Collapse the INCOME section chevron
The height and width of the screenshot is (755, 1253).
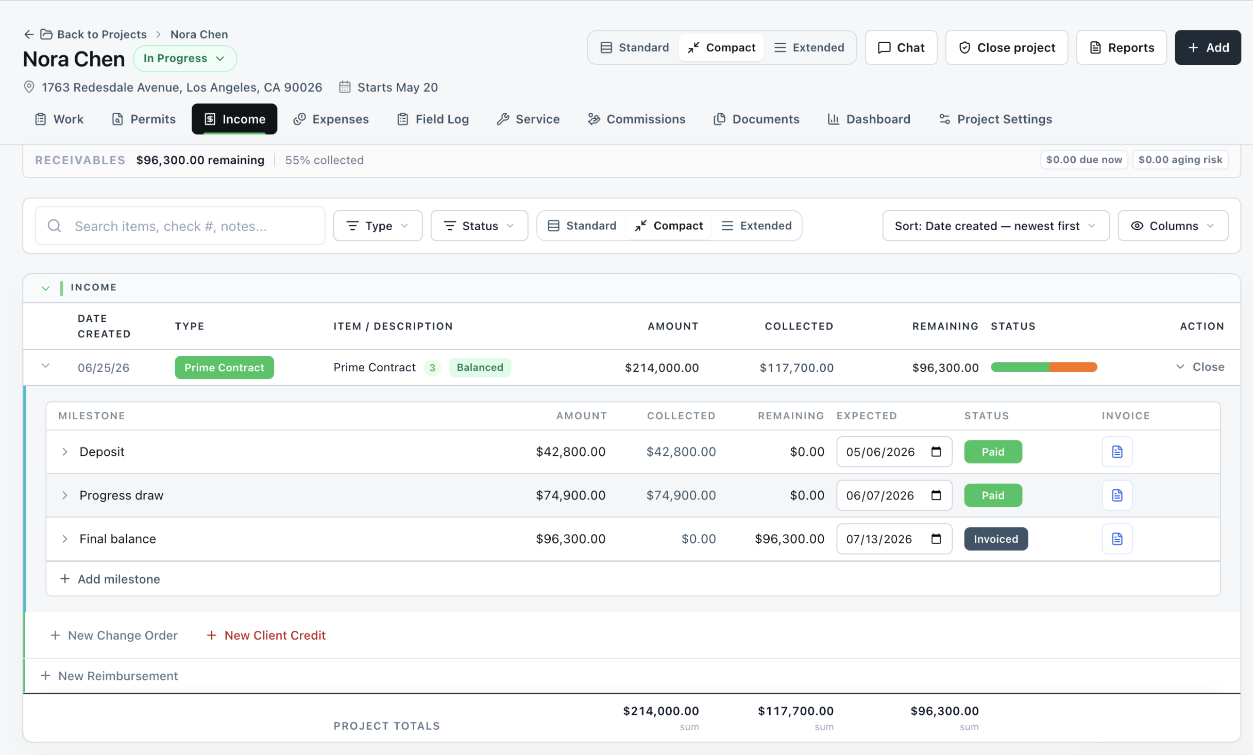pyautogui.click(x=45, y=288)
